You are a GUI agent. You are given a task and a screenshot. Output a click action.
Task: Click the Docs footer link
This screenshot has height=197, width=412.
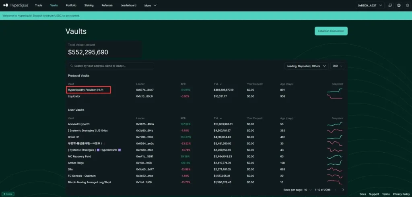[x=363, y=194]
